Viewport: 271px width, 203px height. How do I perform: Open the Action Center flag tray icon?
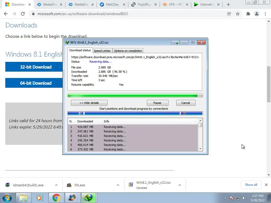pyautogui.click(x=232, y=198)
